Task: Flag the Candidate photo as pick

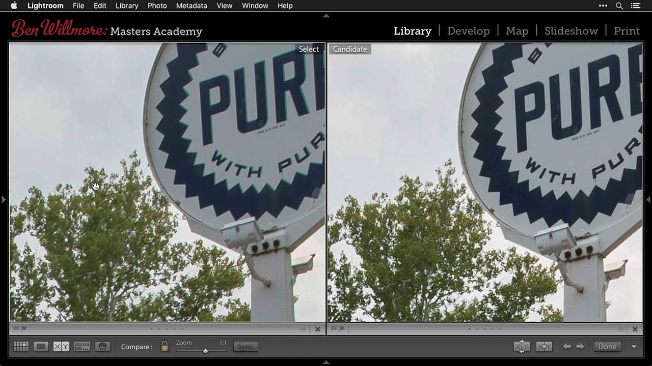Action: (334, 329)
